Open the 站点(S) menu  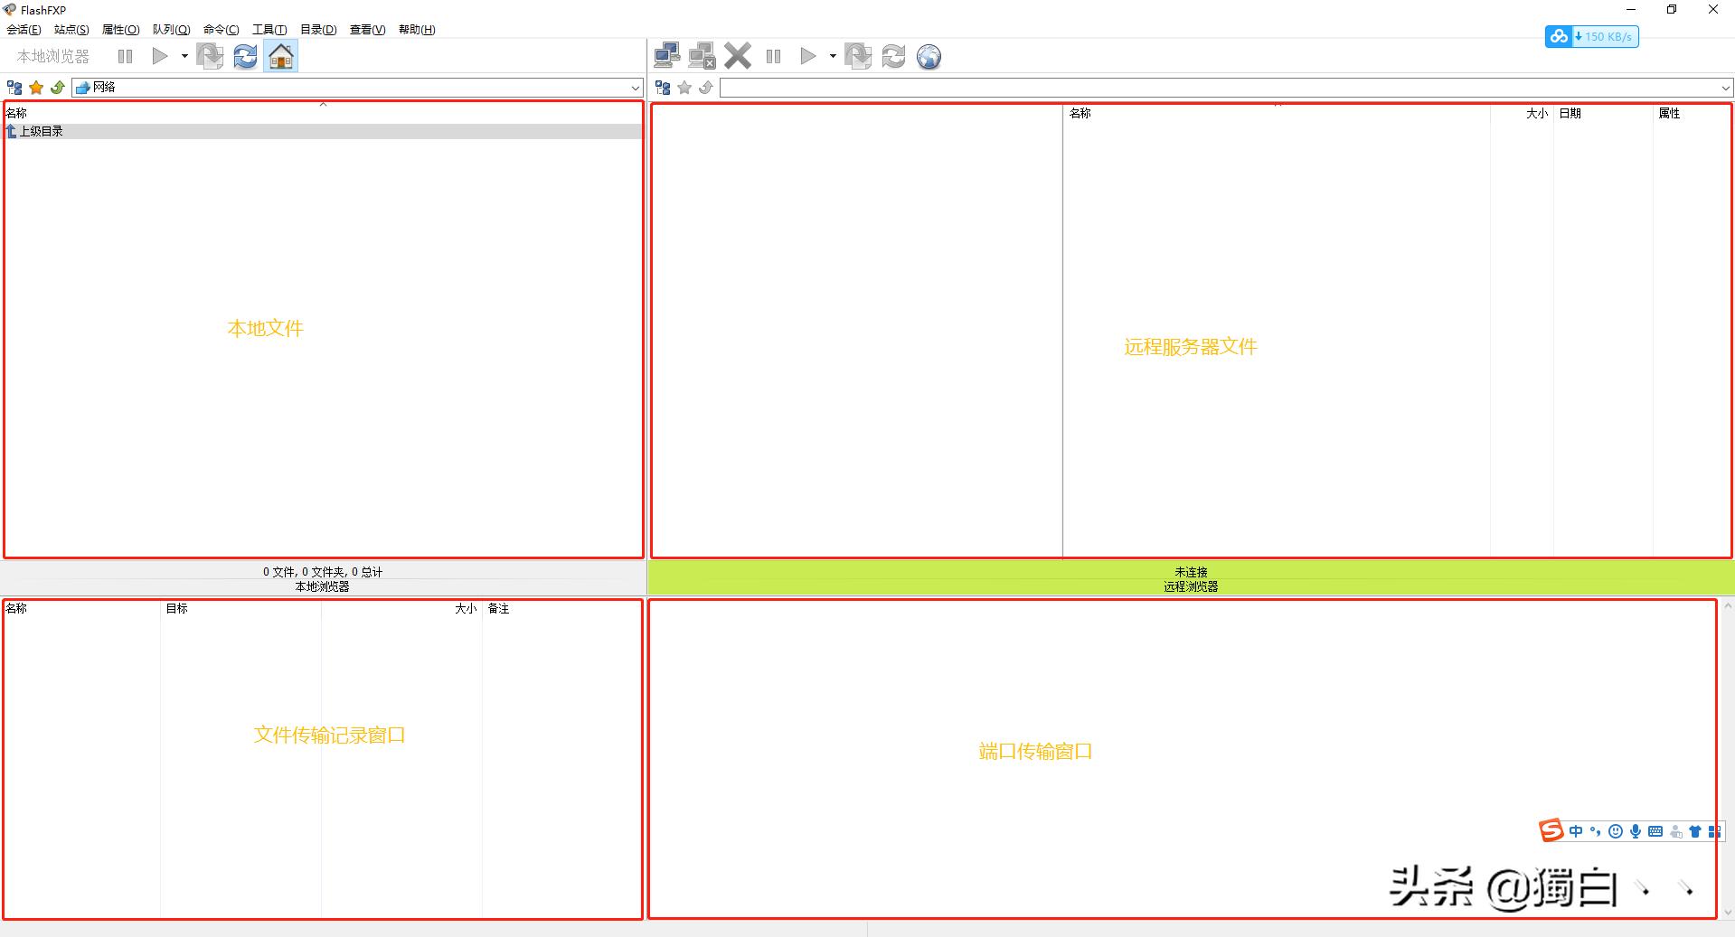pyautogui.click(x=71, y=30)
